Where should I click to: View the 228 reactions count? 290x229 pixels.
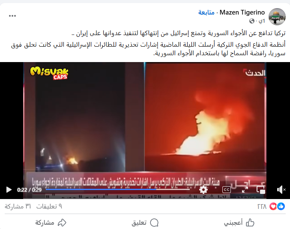[262, 206]
